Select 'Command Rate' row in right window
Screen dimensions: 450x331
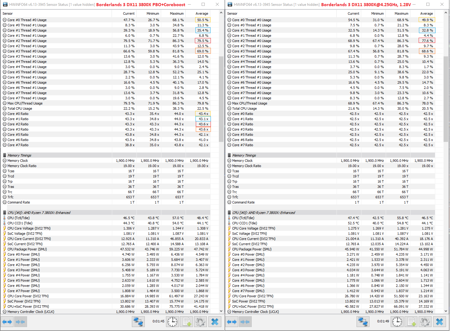coord(330,202)
